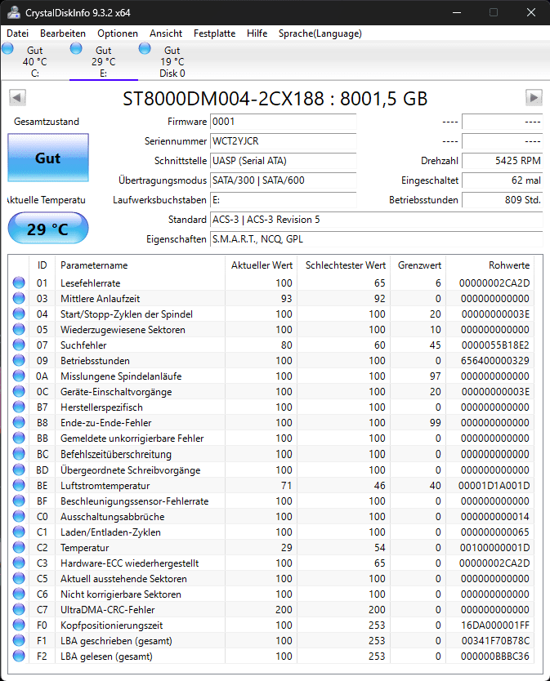Screen dimensions: 550x681
Task: Click status orb for C2 Temperatur
Action: (19, 548)
